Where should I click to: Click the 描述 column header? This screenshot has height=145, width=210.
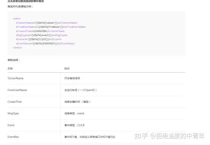tap(67, 69)
